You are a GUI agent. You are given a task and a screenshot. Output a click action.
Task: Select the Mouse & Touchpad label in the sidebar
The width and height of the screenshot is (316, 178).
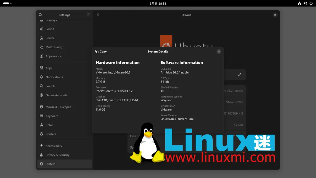tap(58, 107)
